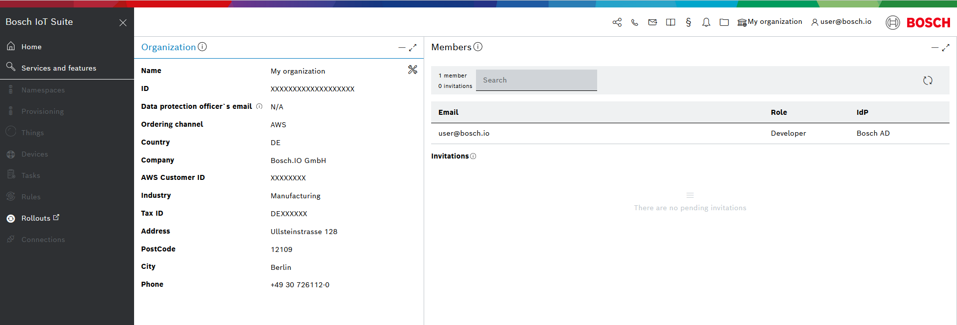Click the share icon in the top header
Viewport: 957px width, 325px height.
click(x=617, y=22)
